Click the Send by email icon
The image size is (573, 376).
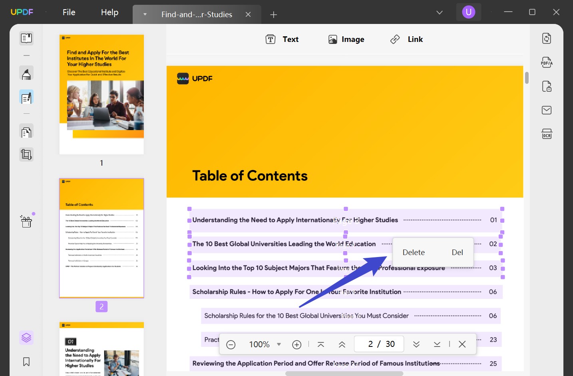point(547,110)
